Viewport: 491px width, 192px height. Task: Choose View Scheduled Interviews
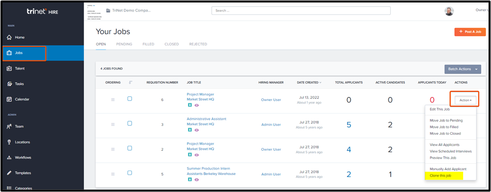coord(450,151)
